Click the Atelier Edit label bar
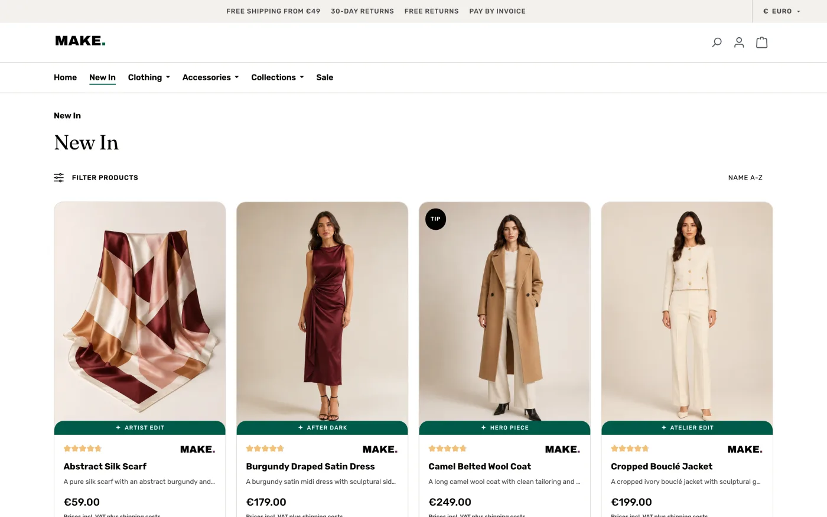Image resolution: width=827 pixels, height=517 pixels. [687, 428]
